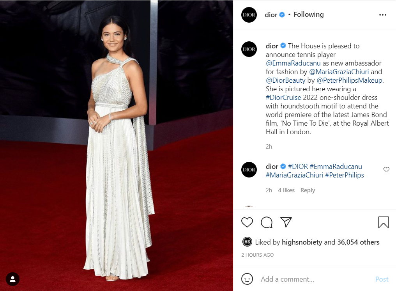The image size is (396, 291).
Task: Open the @EmmaRaducanu mention link
Action: coord(293,63)
